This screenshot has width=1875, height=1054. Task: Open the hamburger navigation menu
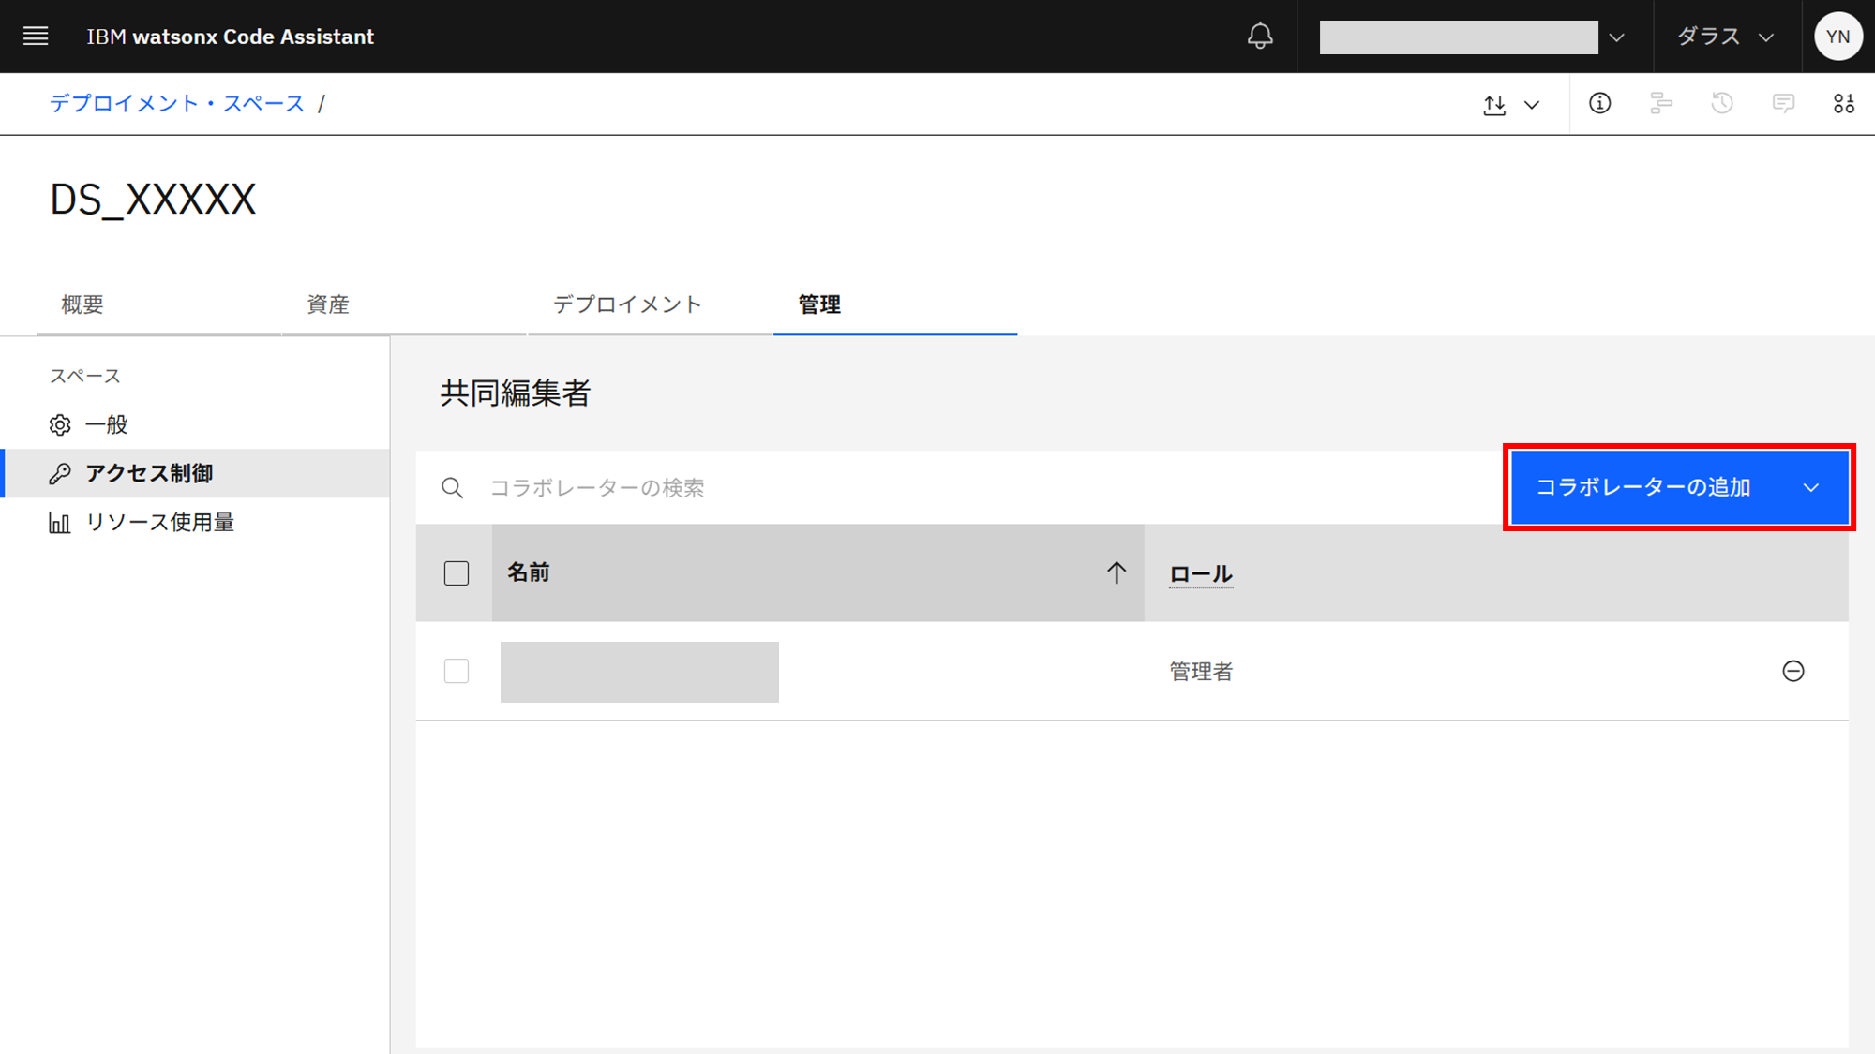36,37
